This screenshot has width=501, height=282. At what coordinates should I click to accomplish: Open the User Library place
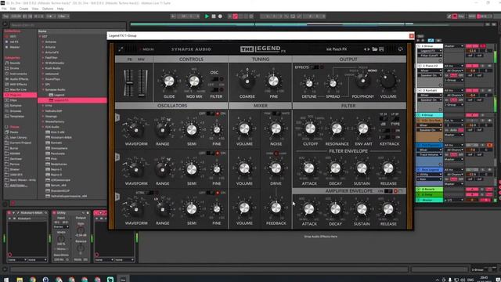(x=18, y=138)
